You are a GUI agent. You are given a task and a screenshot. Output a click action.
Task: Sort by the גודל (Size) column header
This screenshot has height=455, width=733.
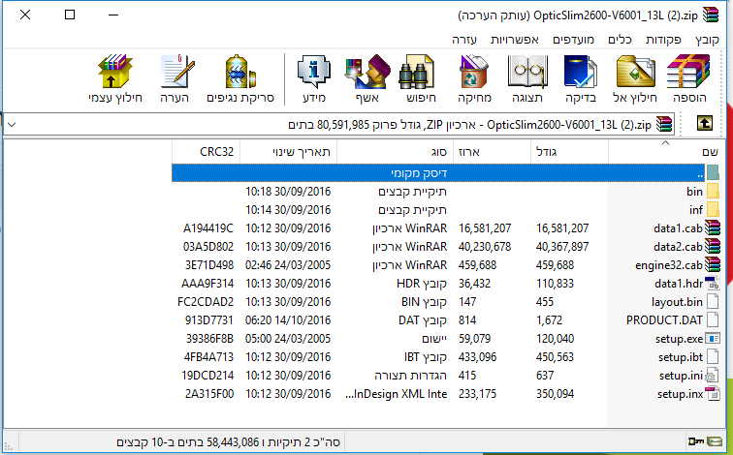click(x=569, y=152)
